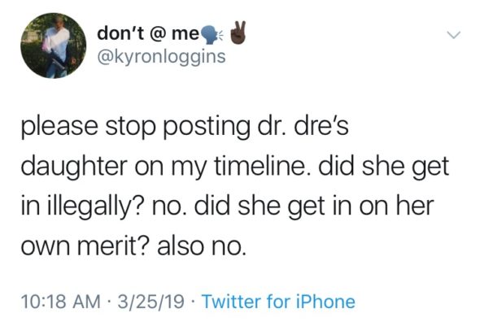
Task: Select the tweet line starting "please stop posting"
Action: pos(185,128)
